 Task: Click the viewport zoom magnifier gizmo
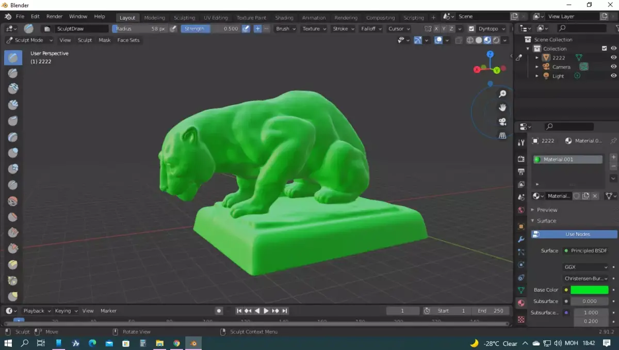point(502,94)
